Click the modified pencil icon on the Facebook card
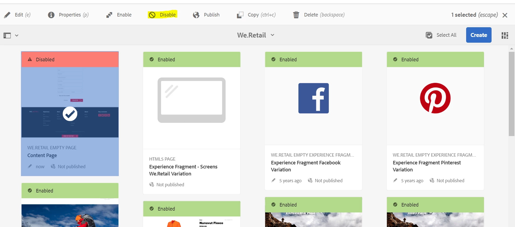 [x=273, y=180]
